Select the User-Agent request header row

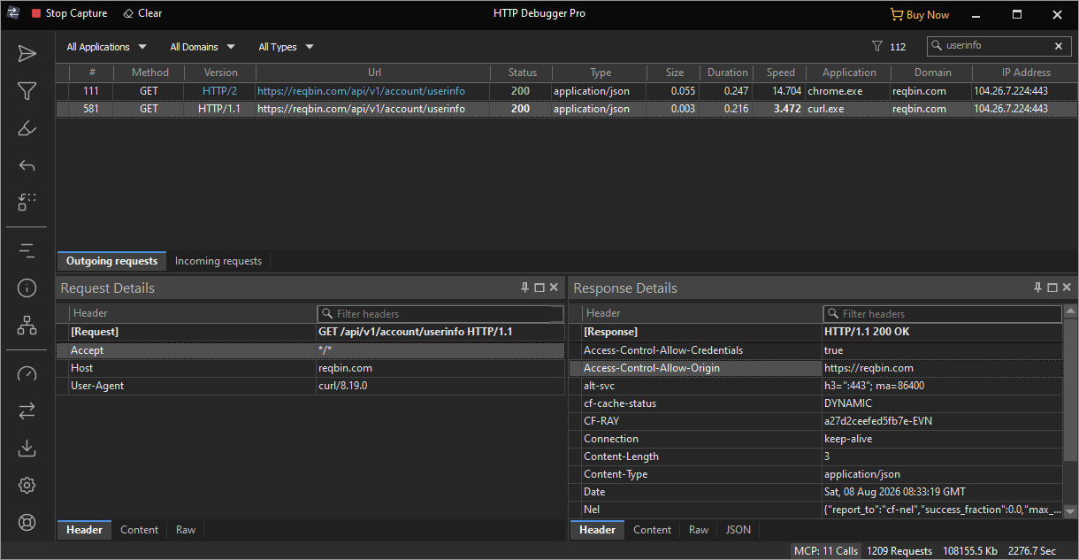coord(310,386)
